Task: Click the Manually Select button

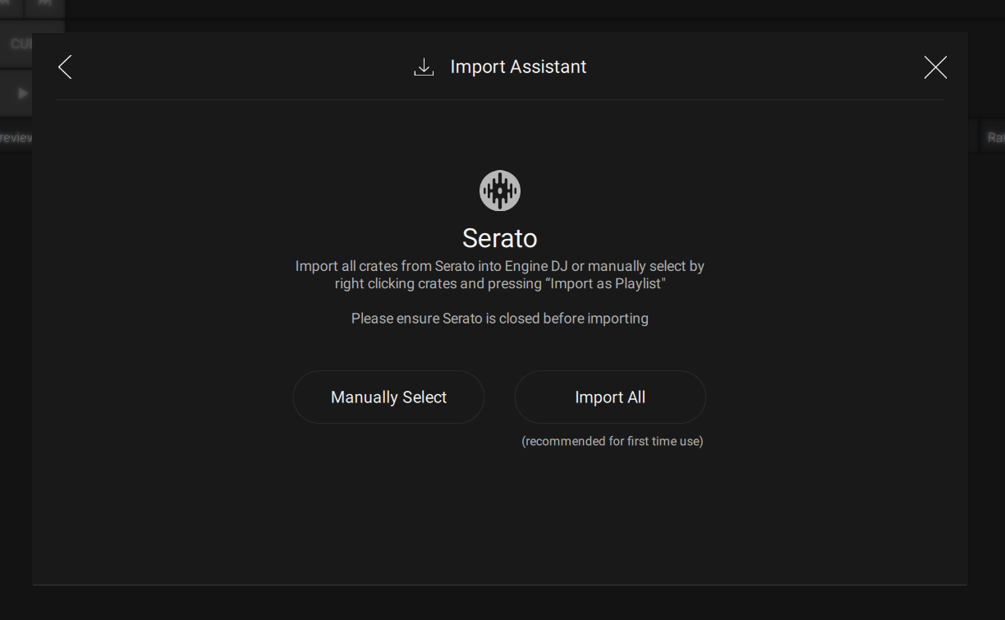Action: pyautogui.click(x=388, y=397)
